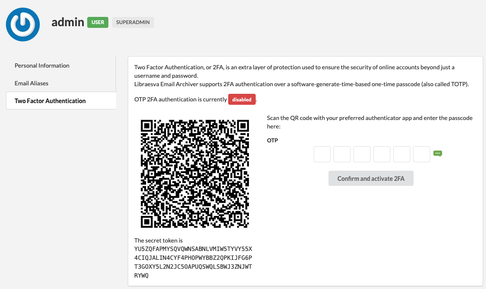Image resolution: width=486 pixels, height=289 pixels.
Task: Click the blue power avatar icon
Action: [x=23, y=25]
